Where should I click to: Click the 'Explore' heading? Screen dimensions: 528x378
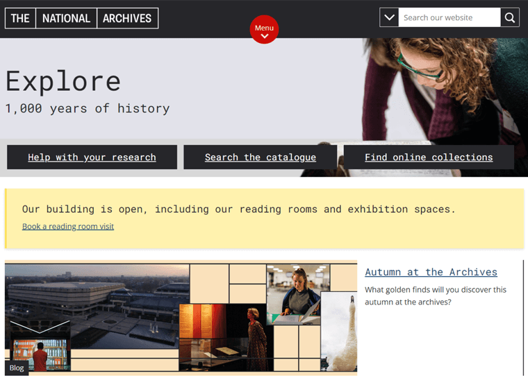pos(63,81)
